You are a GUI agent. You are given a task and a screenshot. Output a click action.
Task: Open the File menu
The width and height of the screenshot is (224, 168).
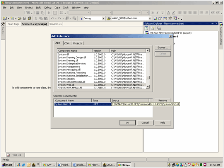coord(4,8)
